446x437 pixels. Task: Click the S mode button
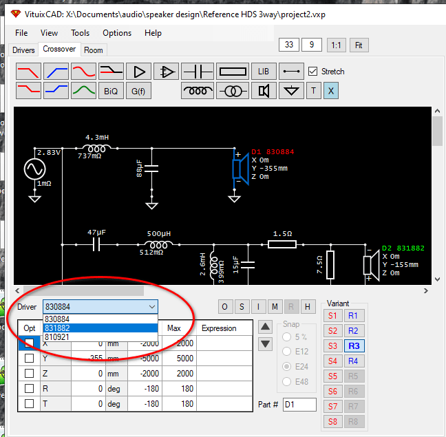(242, 307)
